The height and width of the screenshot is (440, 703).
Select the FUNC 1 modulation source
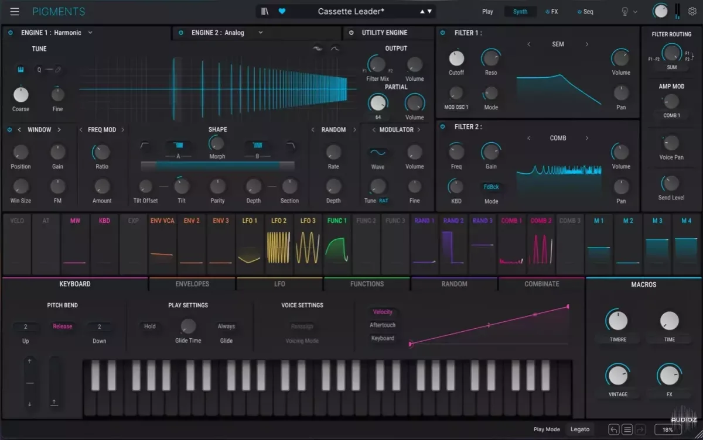(337, 245)
